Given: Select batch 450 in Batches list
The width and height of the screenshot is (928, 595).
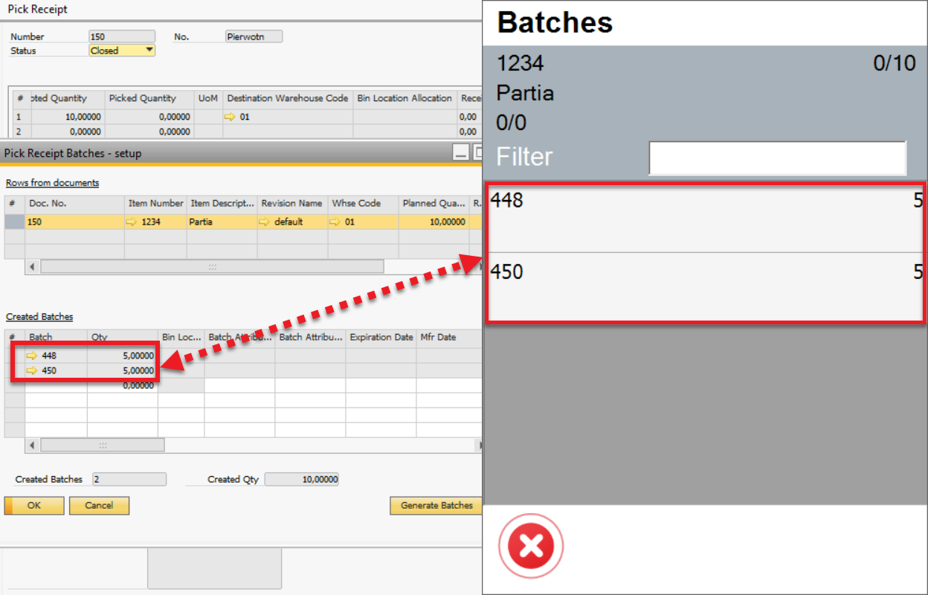Looking at the screenshot, I should 704,286.
